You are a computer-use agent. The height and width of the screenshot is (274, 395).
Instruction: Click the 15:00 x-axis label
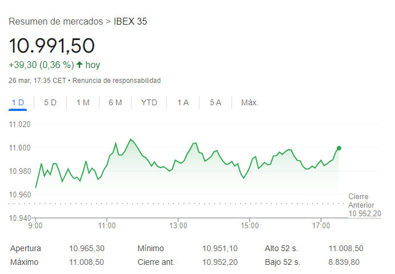(x=250, y=225)
